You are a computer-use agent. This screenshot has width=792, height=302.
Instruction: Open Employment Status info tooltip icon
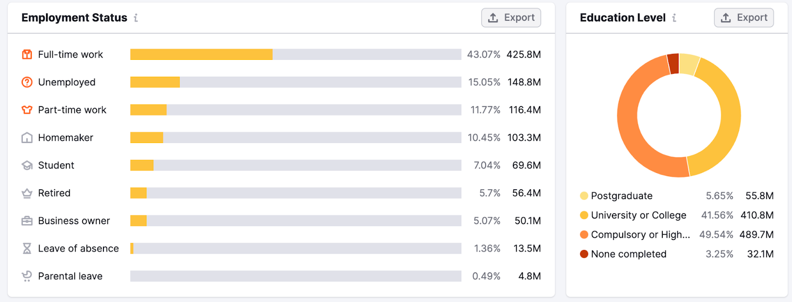(136, 18)
